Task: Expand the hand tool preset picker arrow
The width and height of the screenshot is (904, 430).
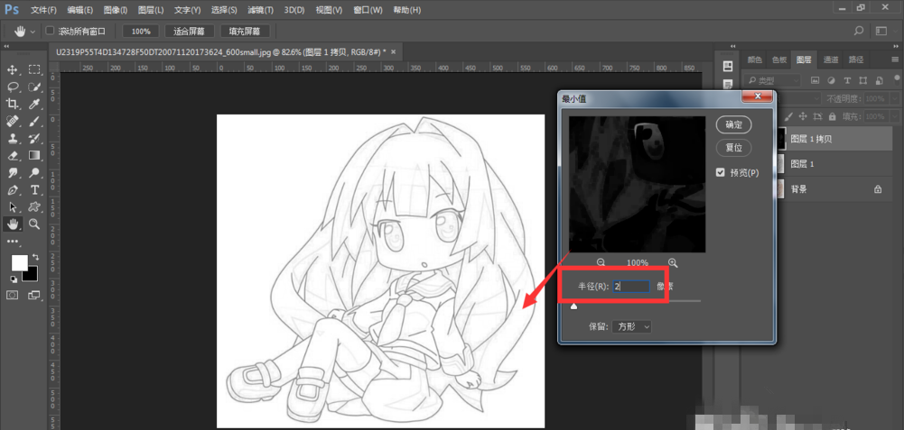Action: click(33, 31)
